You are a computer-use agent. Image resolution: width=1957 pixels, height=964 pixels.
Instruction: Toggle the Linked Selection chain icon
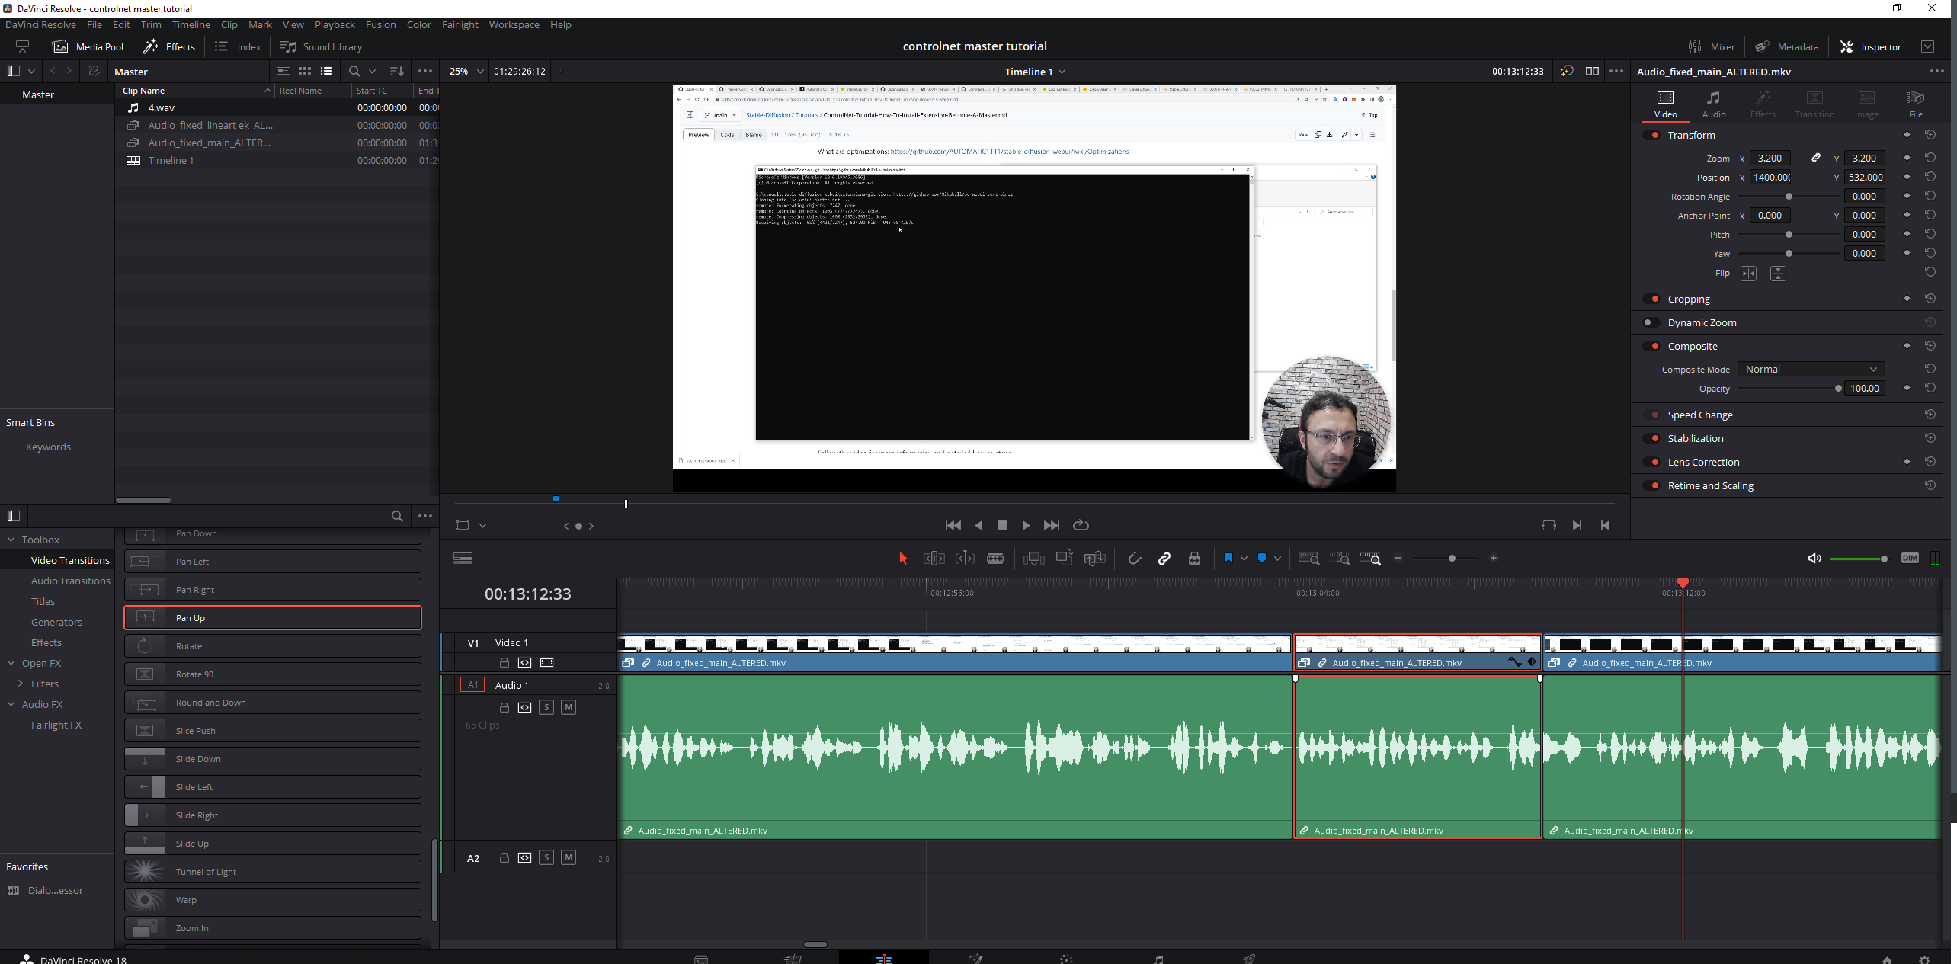(x=1164, y=559)
